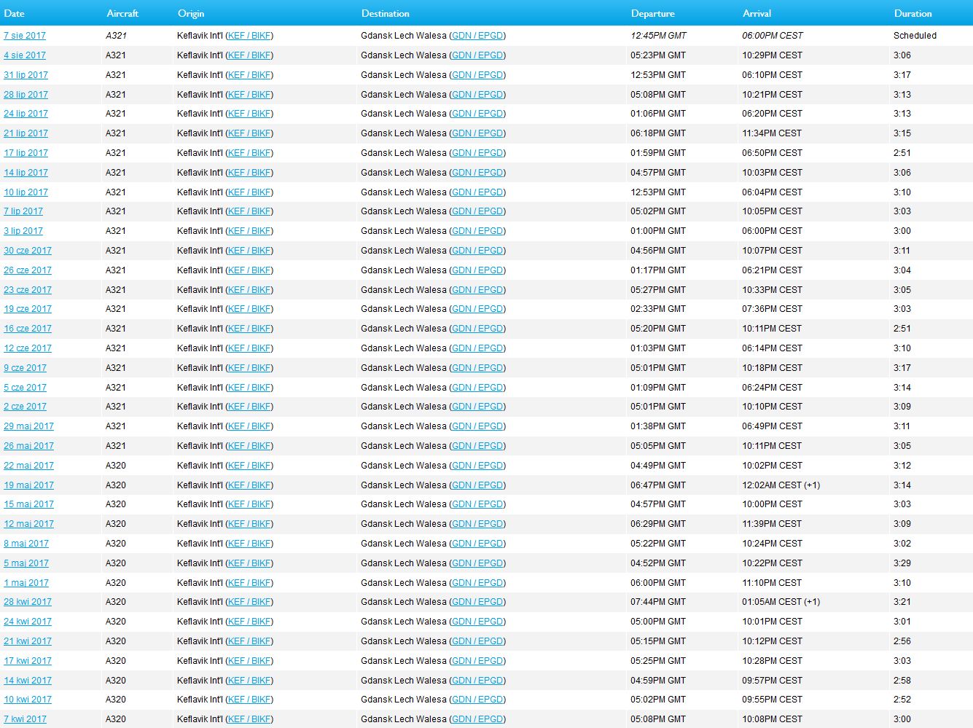The width and height of the screenshot is (973, 728).
Task: Open the 24 kwi 2017 date link
Action: tap(28, 622)
